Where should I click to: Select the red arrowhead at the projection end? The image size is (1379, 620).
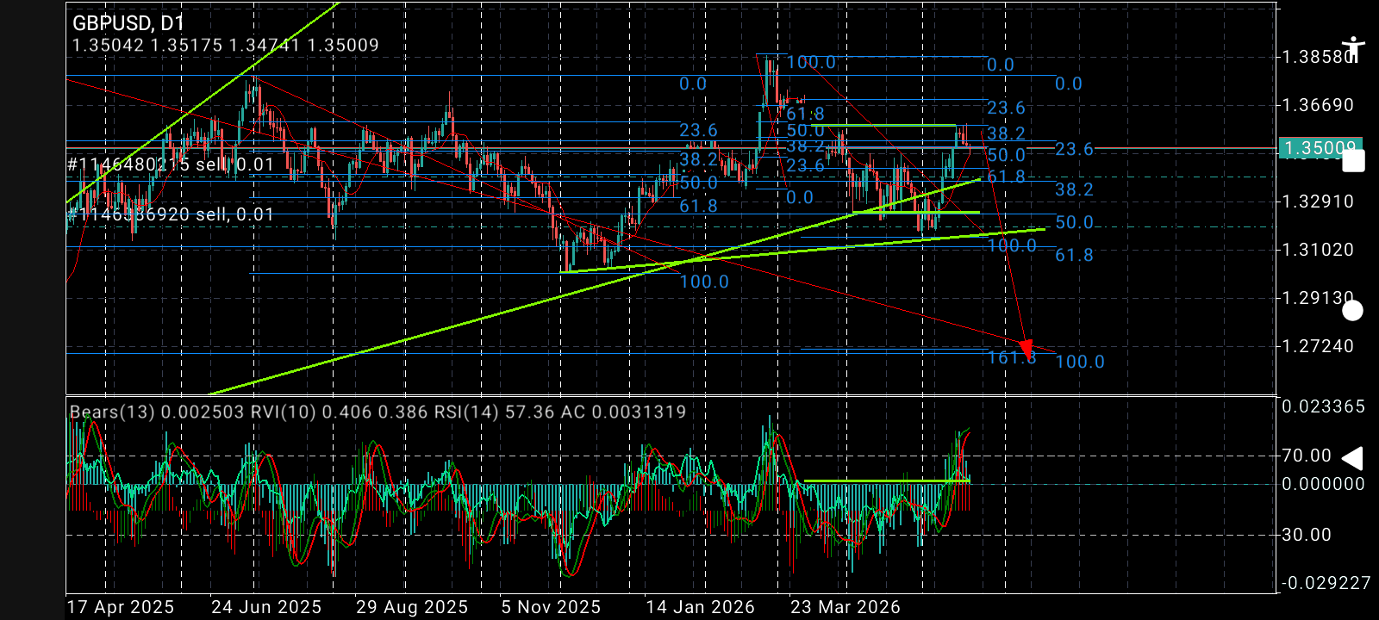pos(1026,350)
